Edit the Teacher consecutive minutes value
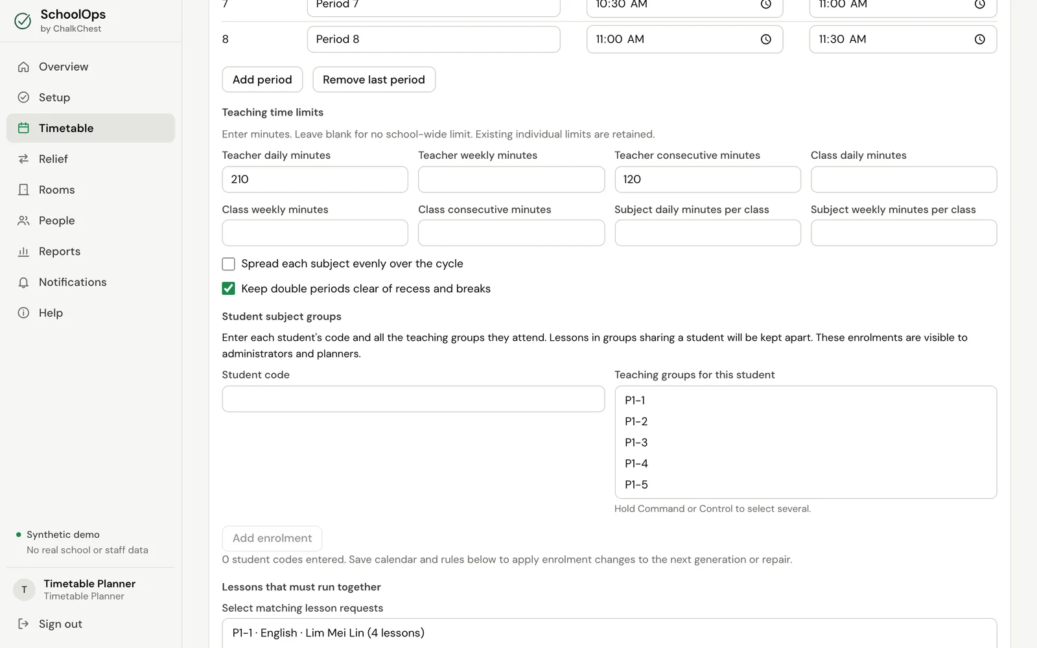 tap(708, 179)
